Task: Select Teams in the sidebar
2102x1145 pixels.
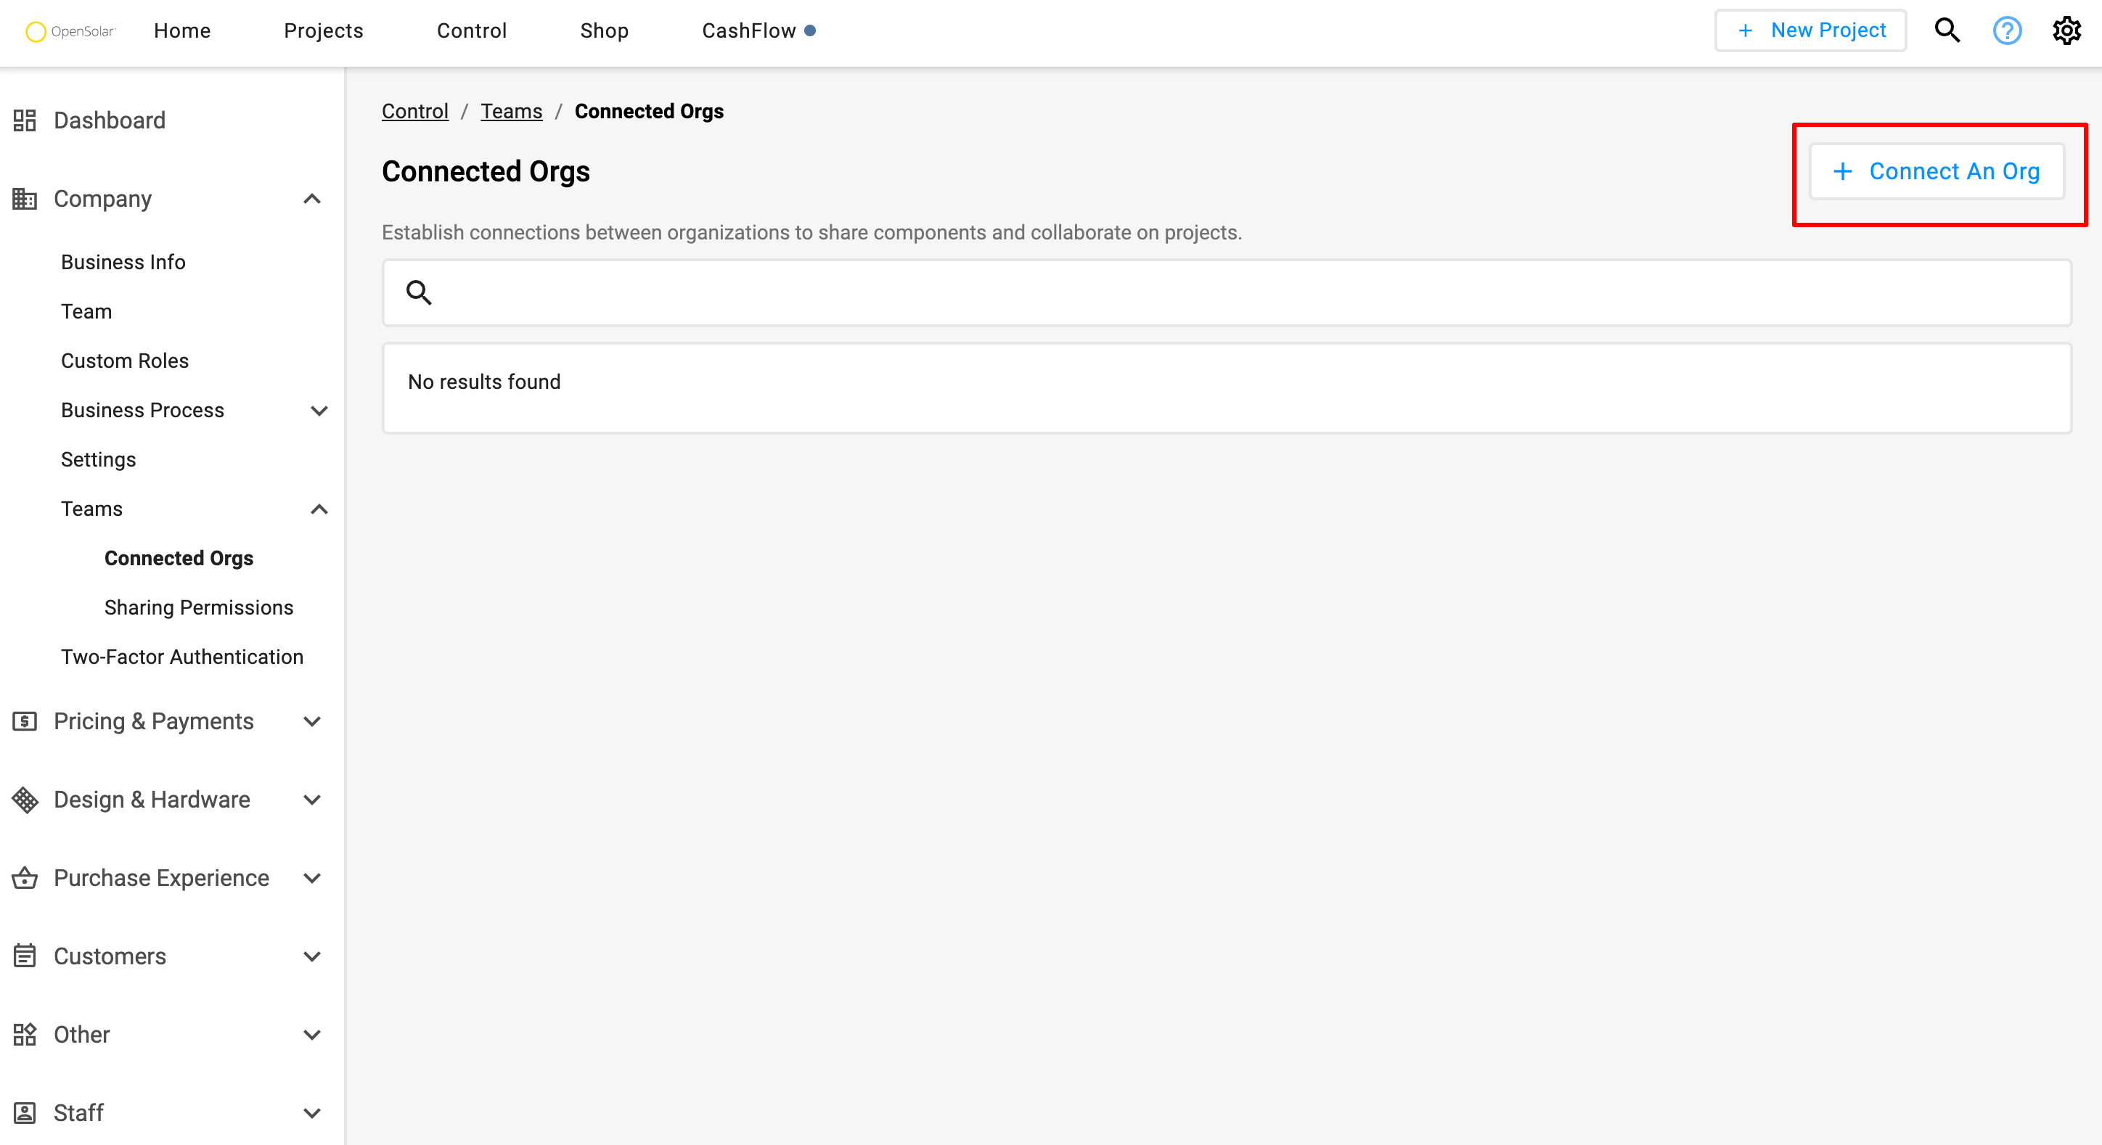Action: click(91, 509)
